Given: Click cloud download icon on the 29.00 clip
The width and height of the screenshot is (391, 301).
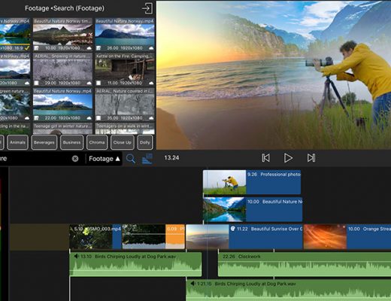Looking at the screenshot, I should point(89,83).
